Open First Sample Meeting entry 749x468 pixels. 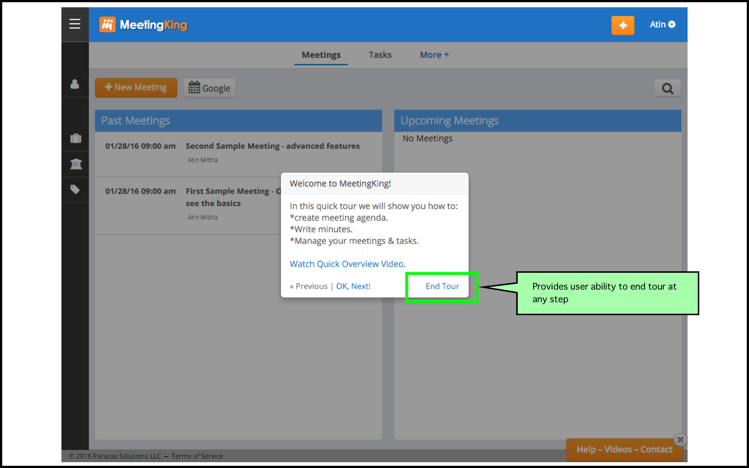point(233,197)
